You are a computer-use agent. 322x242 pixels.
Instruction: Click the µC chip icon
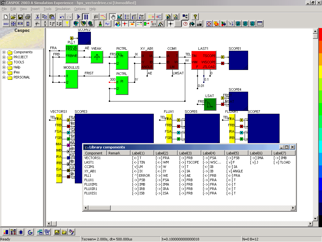238,24
